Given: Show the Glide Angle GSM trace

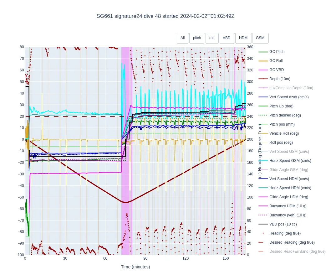Looking at the screenshot, I should (288, 170).
